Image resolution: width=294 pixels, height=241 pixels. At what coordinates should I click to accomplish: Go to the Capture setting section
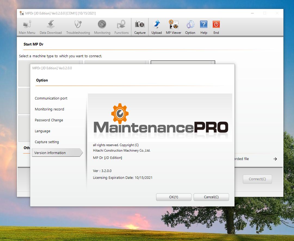tap(47, 142)
